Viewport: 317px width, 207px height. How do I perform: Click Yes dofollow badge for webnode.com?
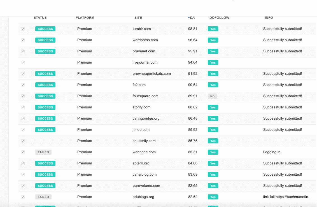(213, 152)
